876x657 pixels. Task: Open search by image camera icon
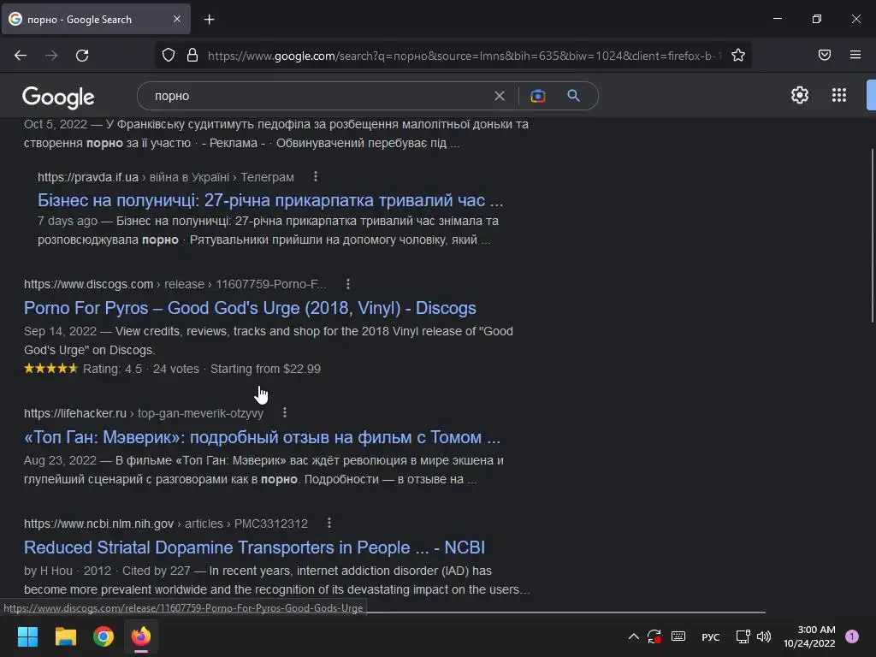[537, 96]
